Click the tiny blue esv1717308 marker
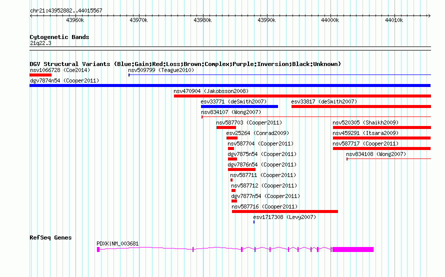The height and width of the screenshot is (277, 445). point(254,222)
